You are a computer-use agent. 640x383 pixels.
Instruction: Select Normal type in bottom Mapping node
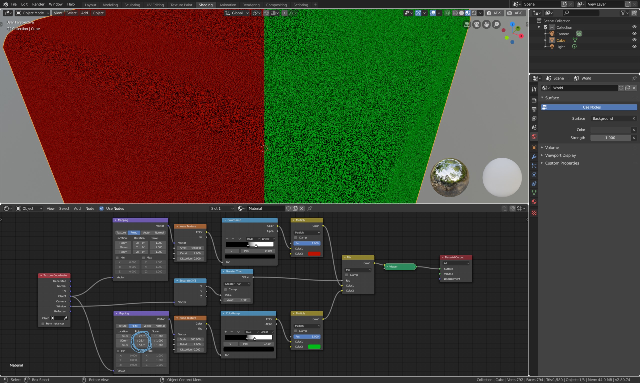tap(160, 325)
